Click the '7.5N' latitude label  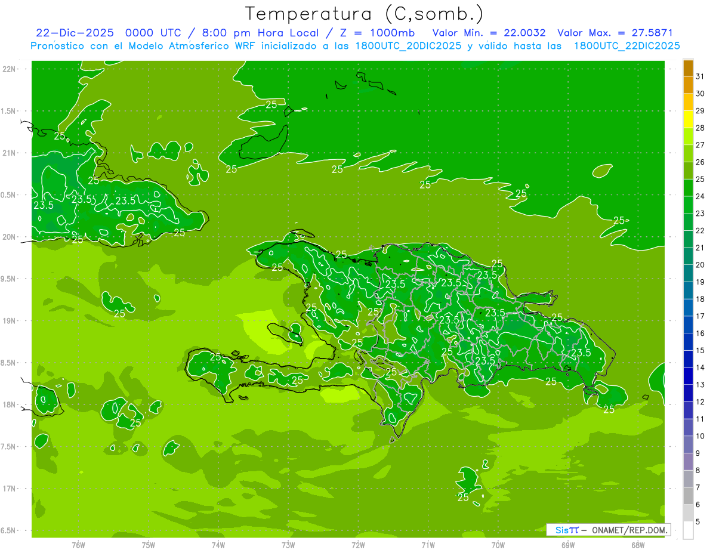tap(9, 447)
